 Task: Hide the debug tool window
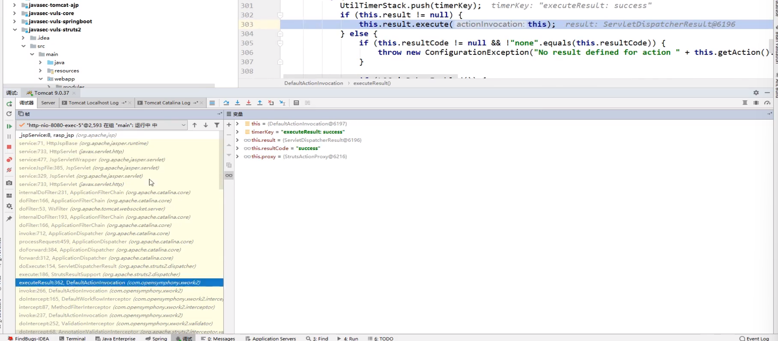pos(767,92)
